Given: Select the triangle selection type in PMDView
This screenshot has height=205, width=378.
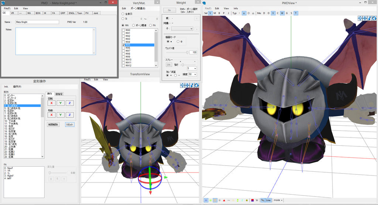Looking at the screenshot, I should click(x=253, y=13).
